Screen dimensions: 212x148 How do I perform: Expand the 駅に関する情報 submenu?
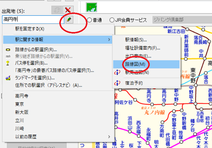coord(58,39)
